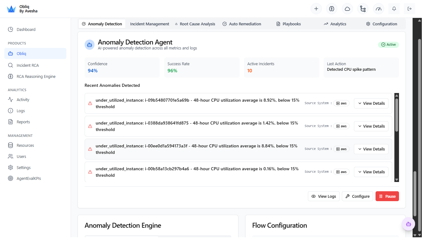Image resolution: width=424 pixels, height=241 pixels.
Task: Open Dashboard in the sidebar
Action: tap(35, 29)
